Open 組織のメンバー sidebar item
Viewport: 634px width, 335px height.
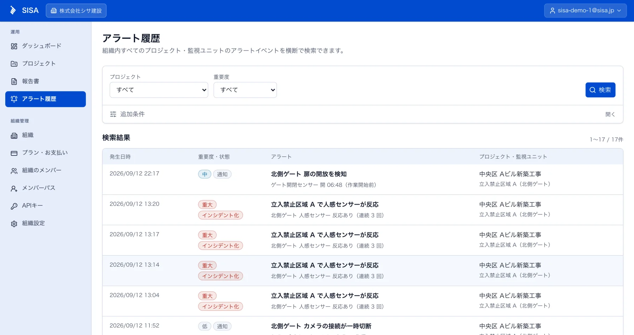pos(45,171)
